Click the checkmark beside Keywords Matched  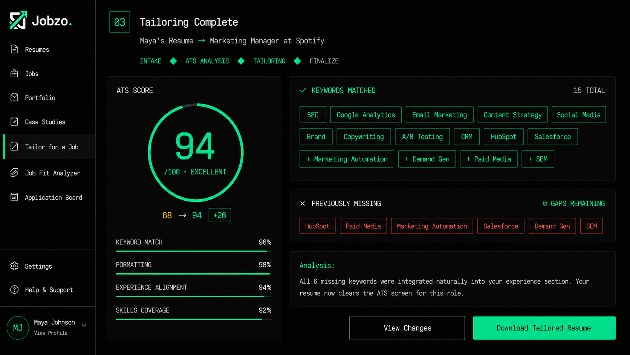[x=303, y=91]
